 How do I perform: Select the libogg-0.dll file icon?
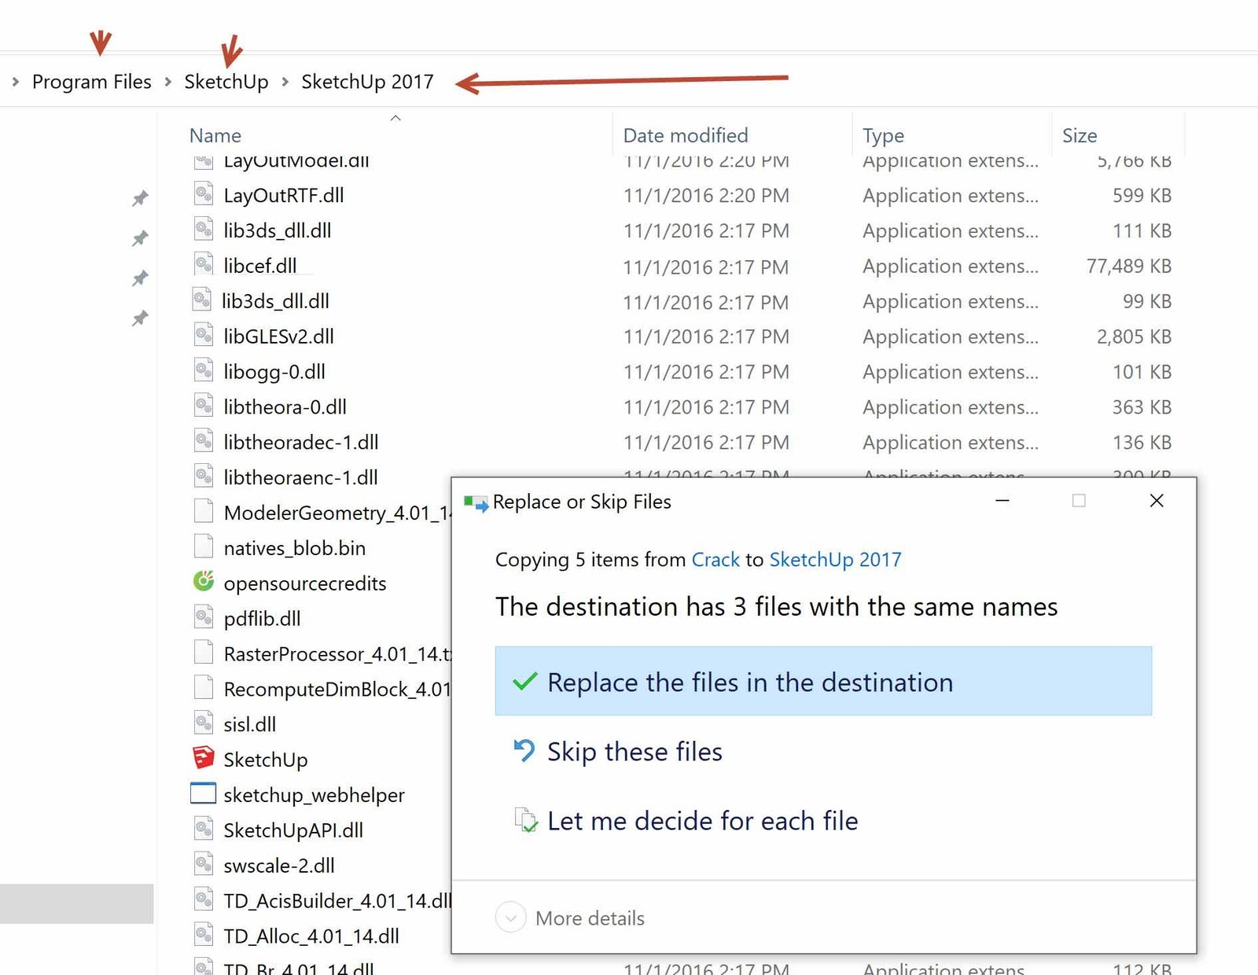point(204,370)
